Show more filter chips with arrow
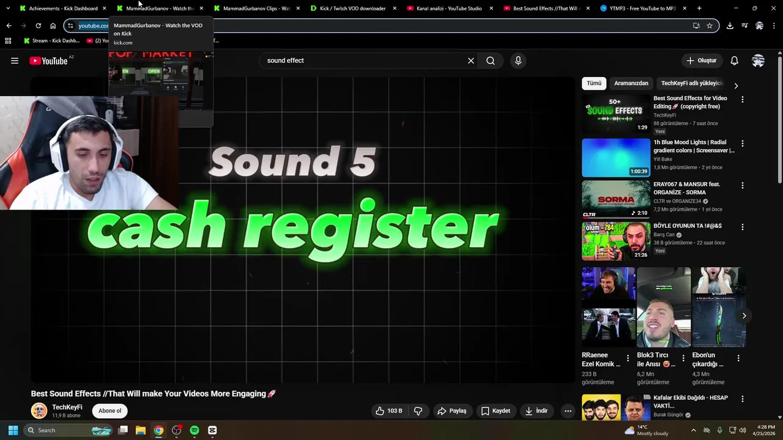The width and height of the screenshot is (783, 440). [x=736, y=86]
